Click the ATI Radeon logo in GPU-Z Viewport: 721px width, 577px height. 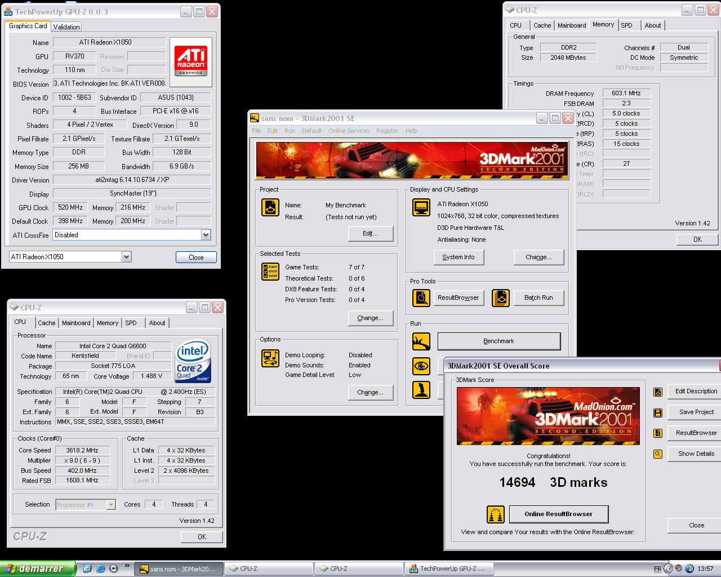click(191, 61)
